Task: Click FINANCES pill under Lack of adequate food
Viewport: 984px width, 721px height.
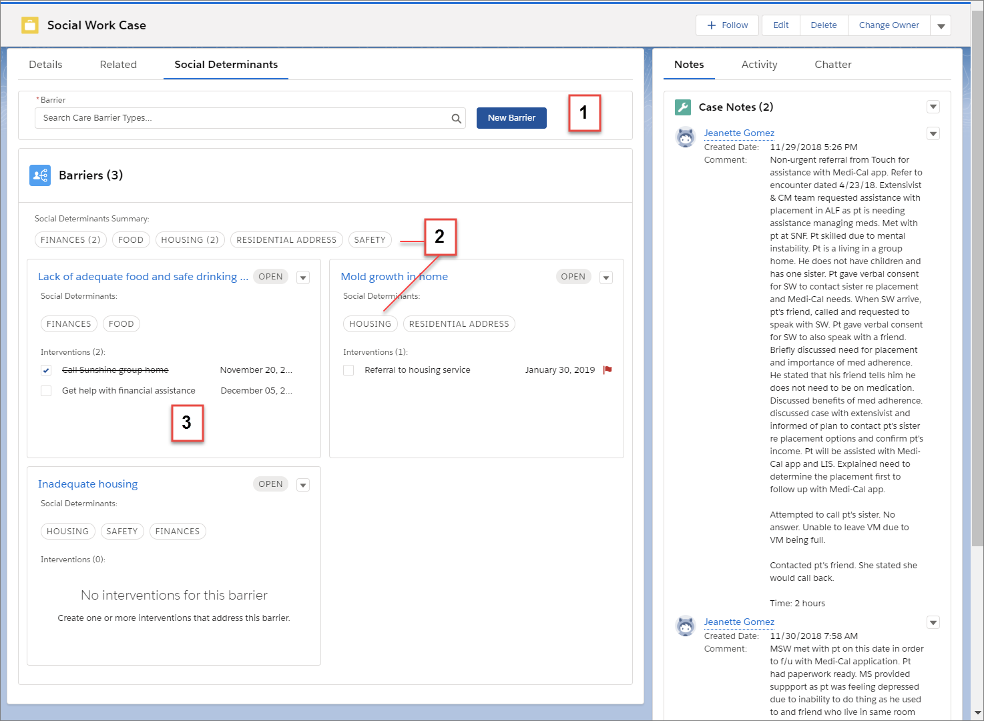Action: pyautogui.click(x=69, y=324)
